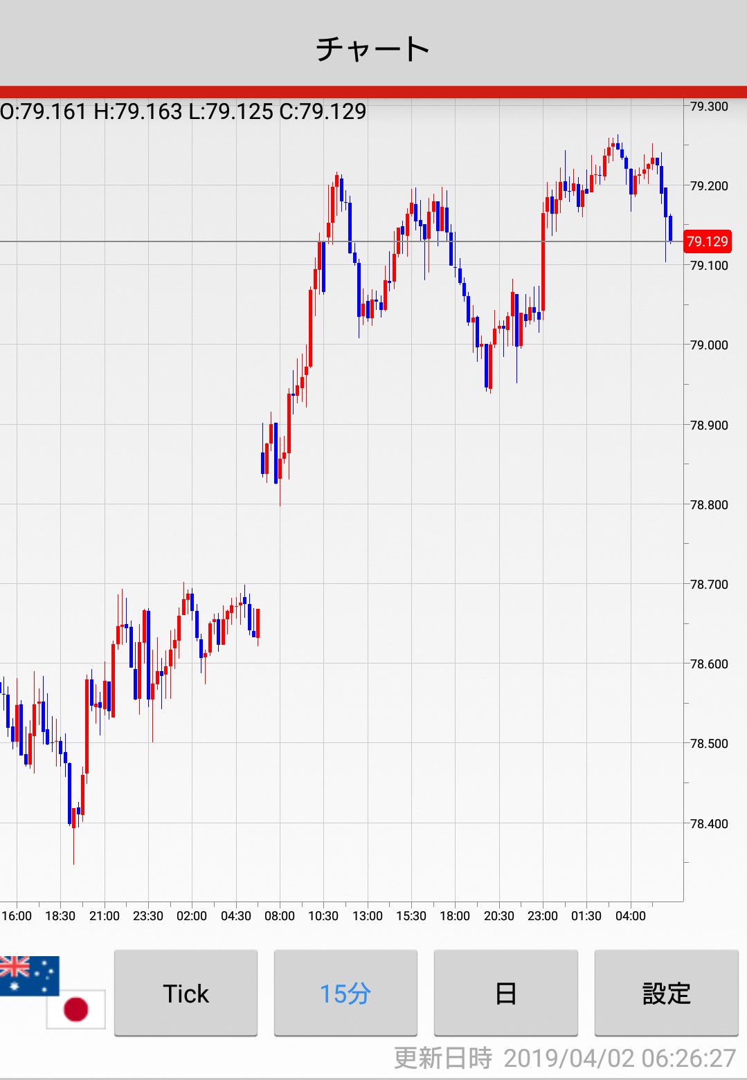Click the 78.400 price axis label
This screenshot has height=1080, width=747.
coord(709,823)
